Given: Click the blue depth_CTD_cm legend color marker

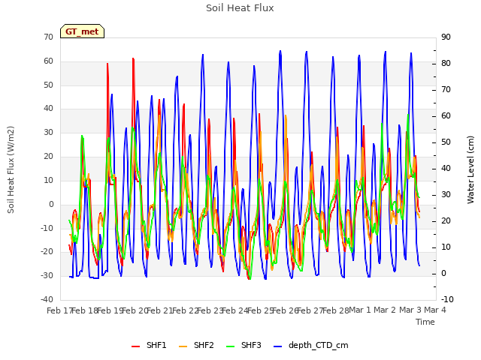Looking at the screenshot, I should 277,346.
